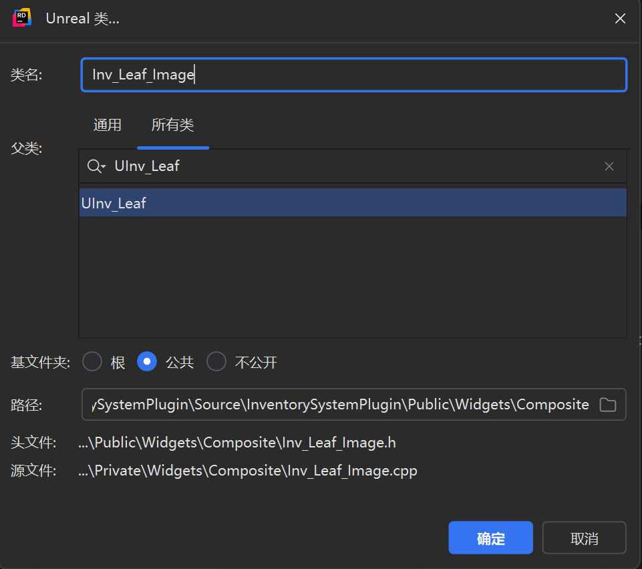This screenshot has width=642, height=569.
Task: Open the search options magnifier dropdown
Action: [96, 166]
